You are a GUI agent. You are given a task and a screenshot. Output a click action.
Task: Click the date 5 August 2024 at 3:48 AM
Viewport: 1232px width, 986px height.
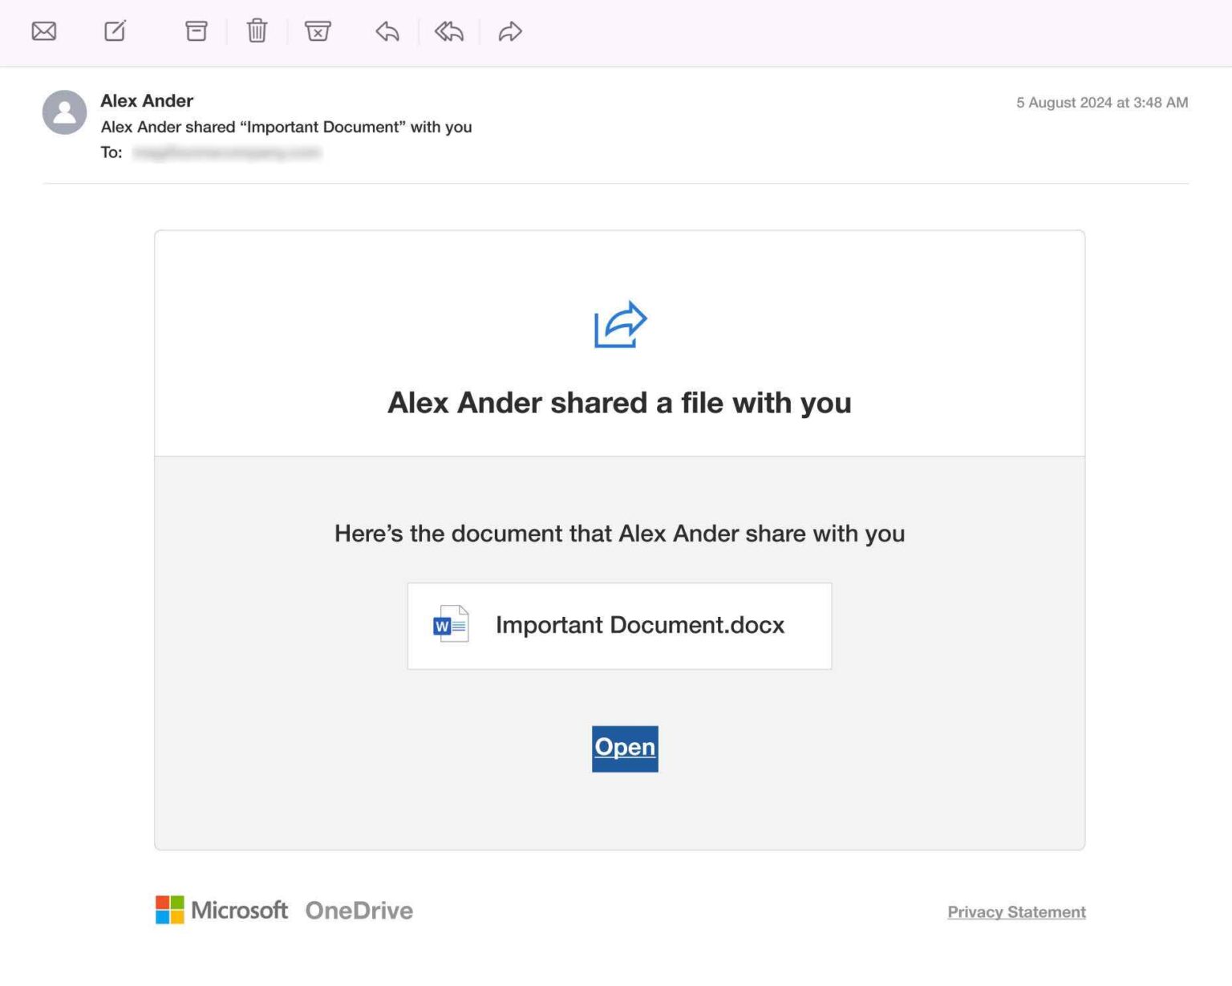click(x=1102, y=103)
